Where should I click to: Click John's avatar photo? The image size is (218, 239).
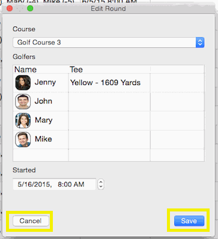coord(23,101)
